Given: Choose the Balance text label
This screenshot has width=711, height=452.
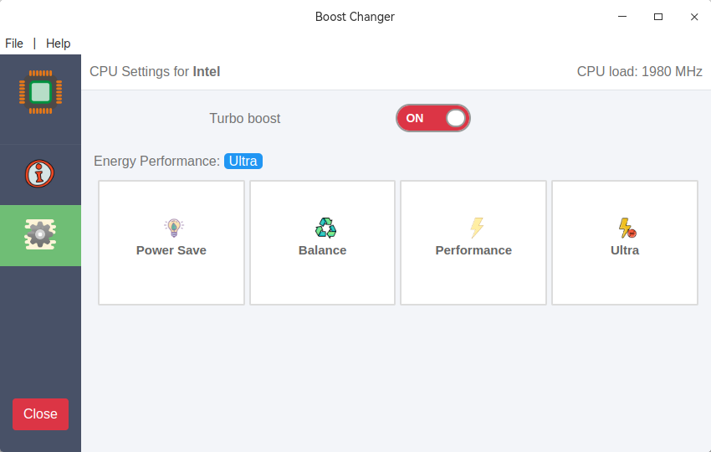Looking at the screenshot, I should point(322,250).
